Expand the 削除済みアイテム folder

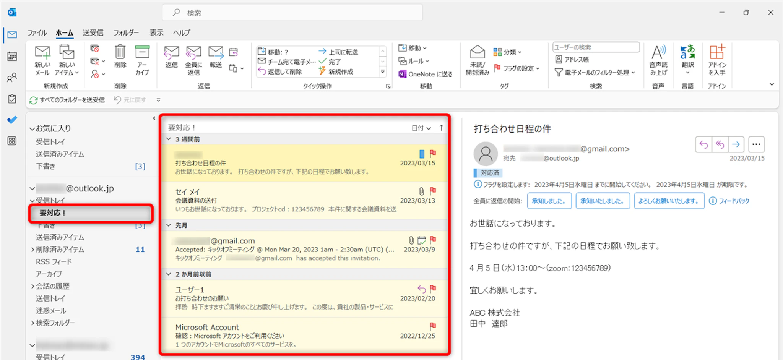pos(32,250)
